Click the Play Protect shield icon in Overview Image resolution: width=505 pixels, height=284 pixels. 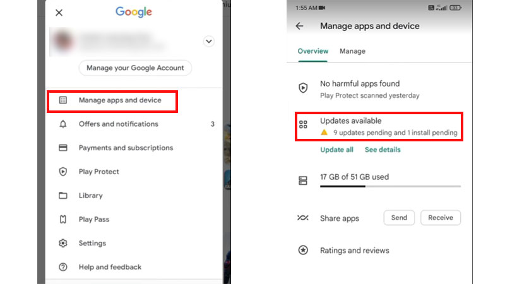[303, 88]
